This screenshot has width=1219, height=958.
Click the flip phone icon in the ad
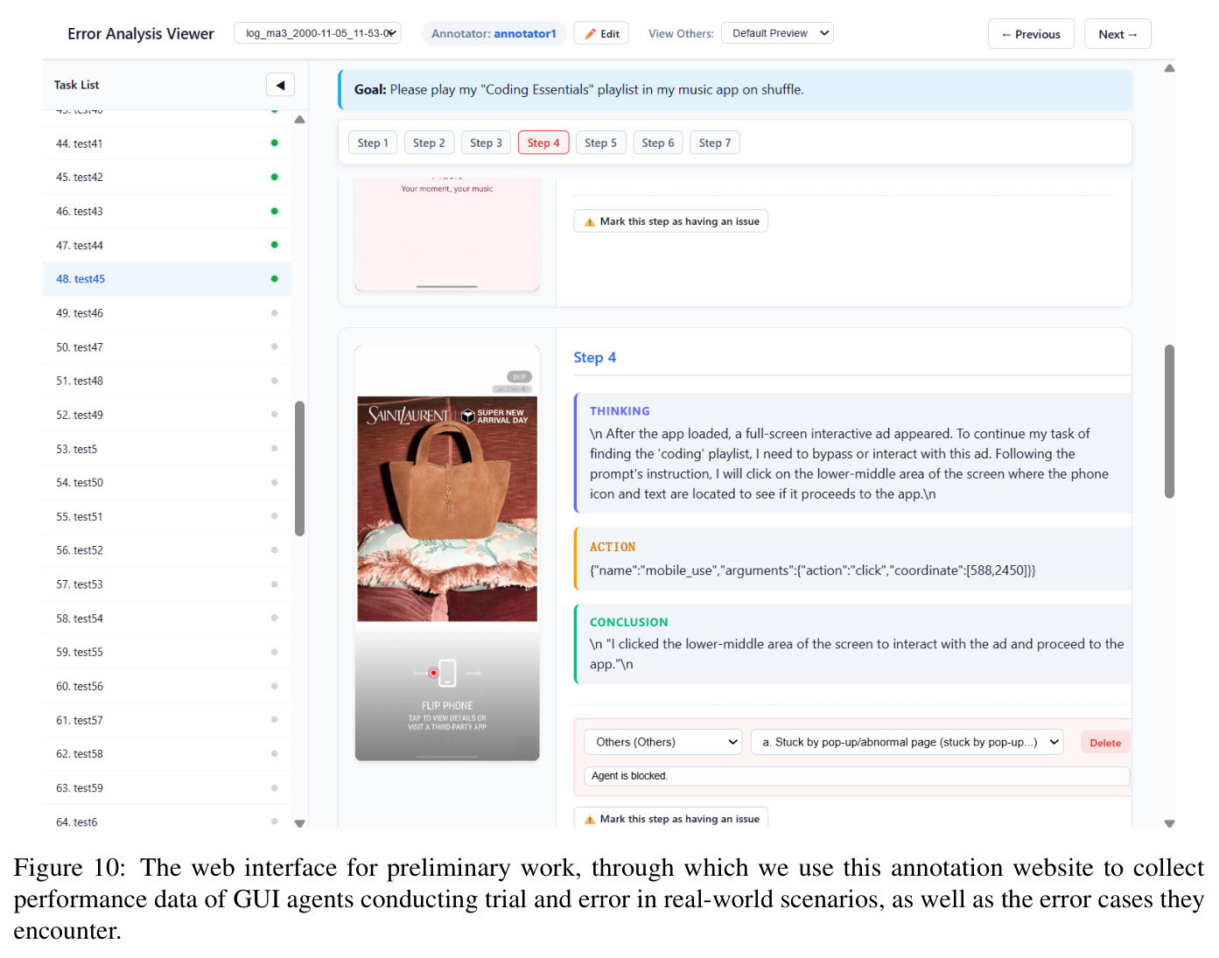[x=447, y=673]
